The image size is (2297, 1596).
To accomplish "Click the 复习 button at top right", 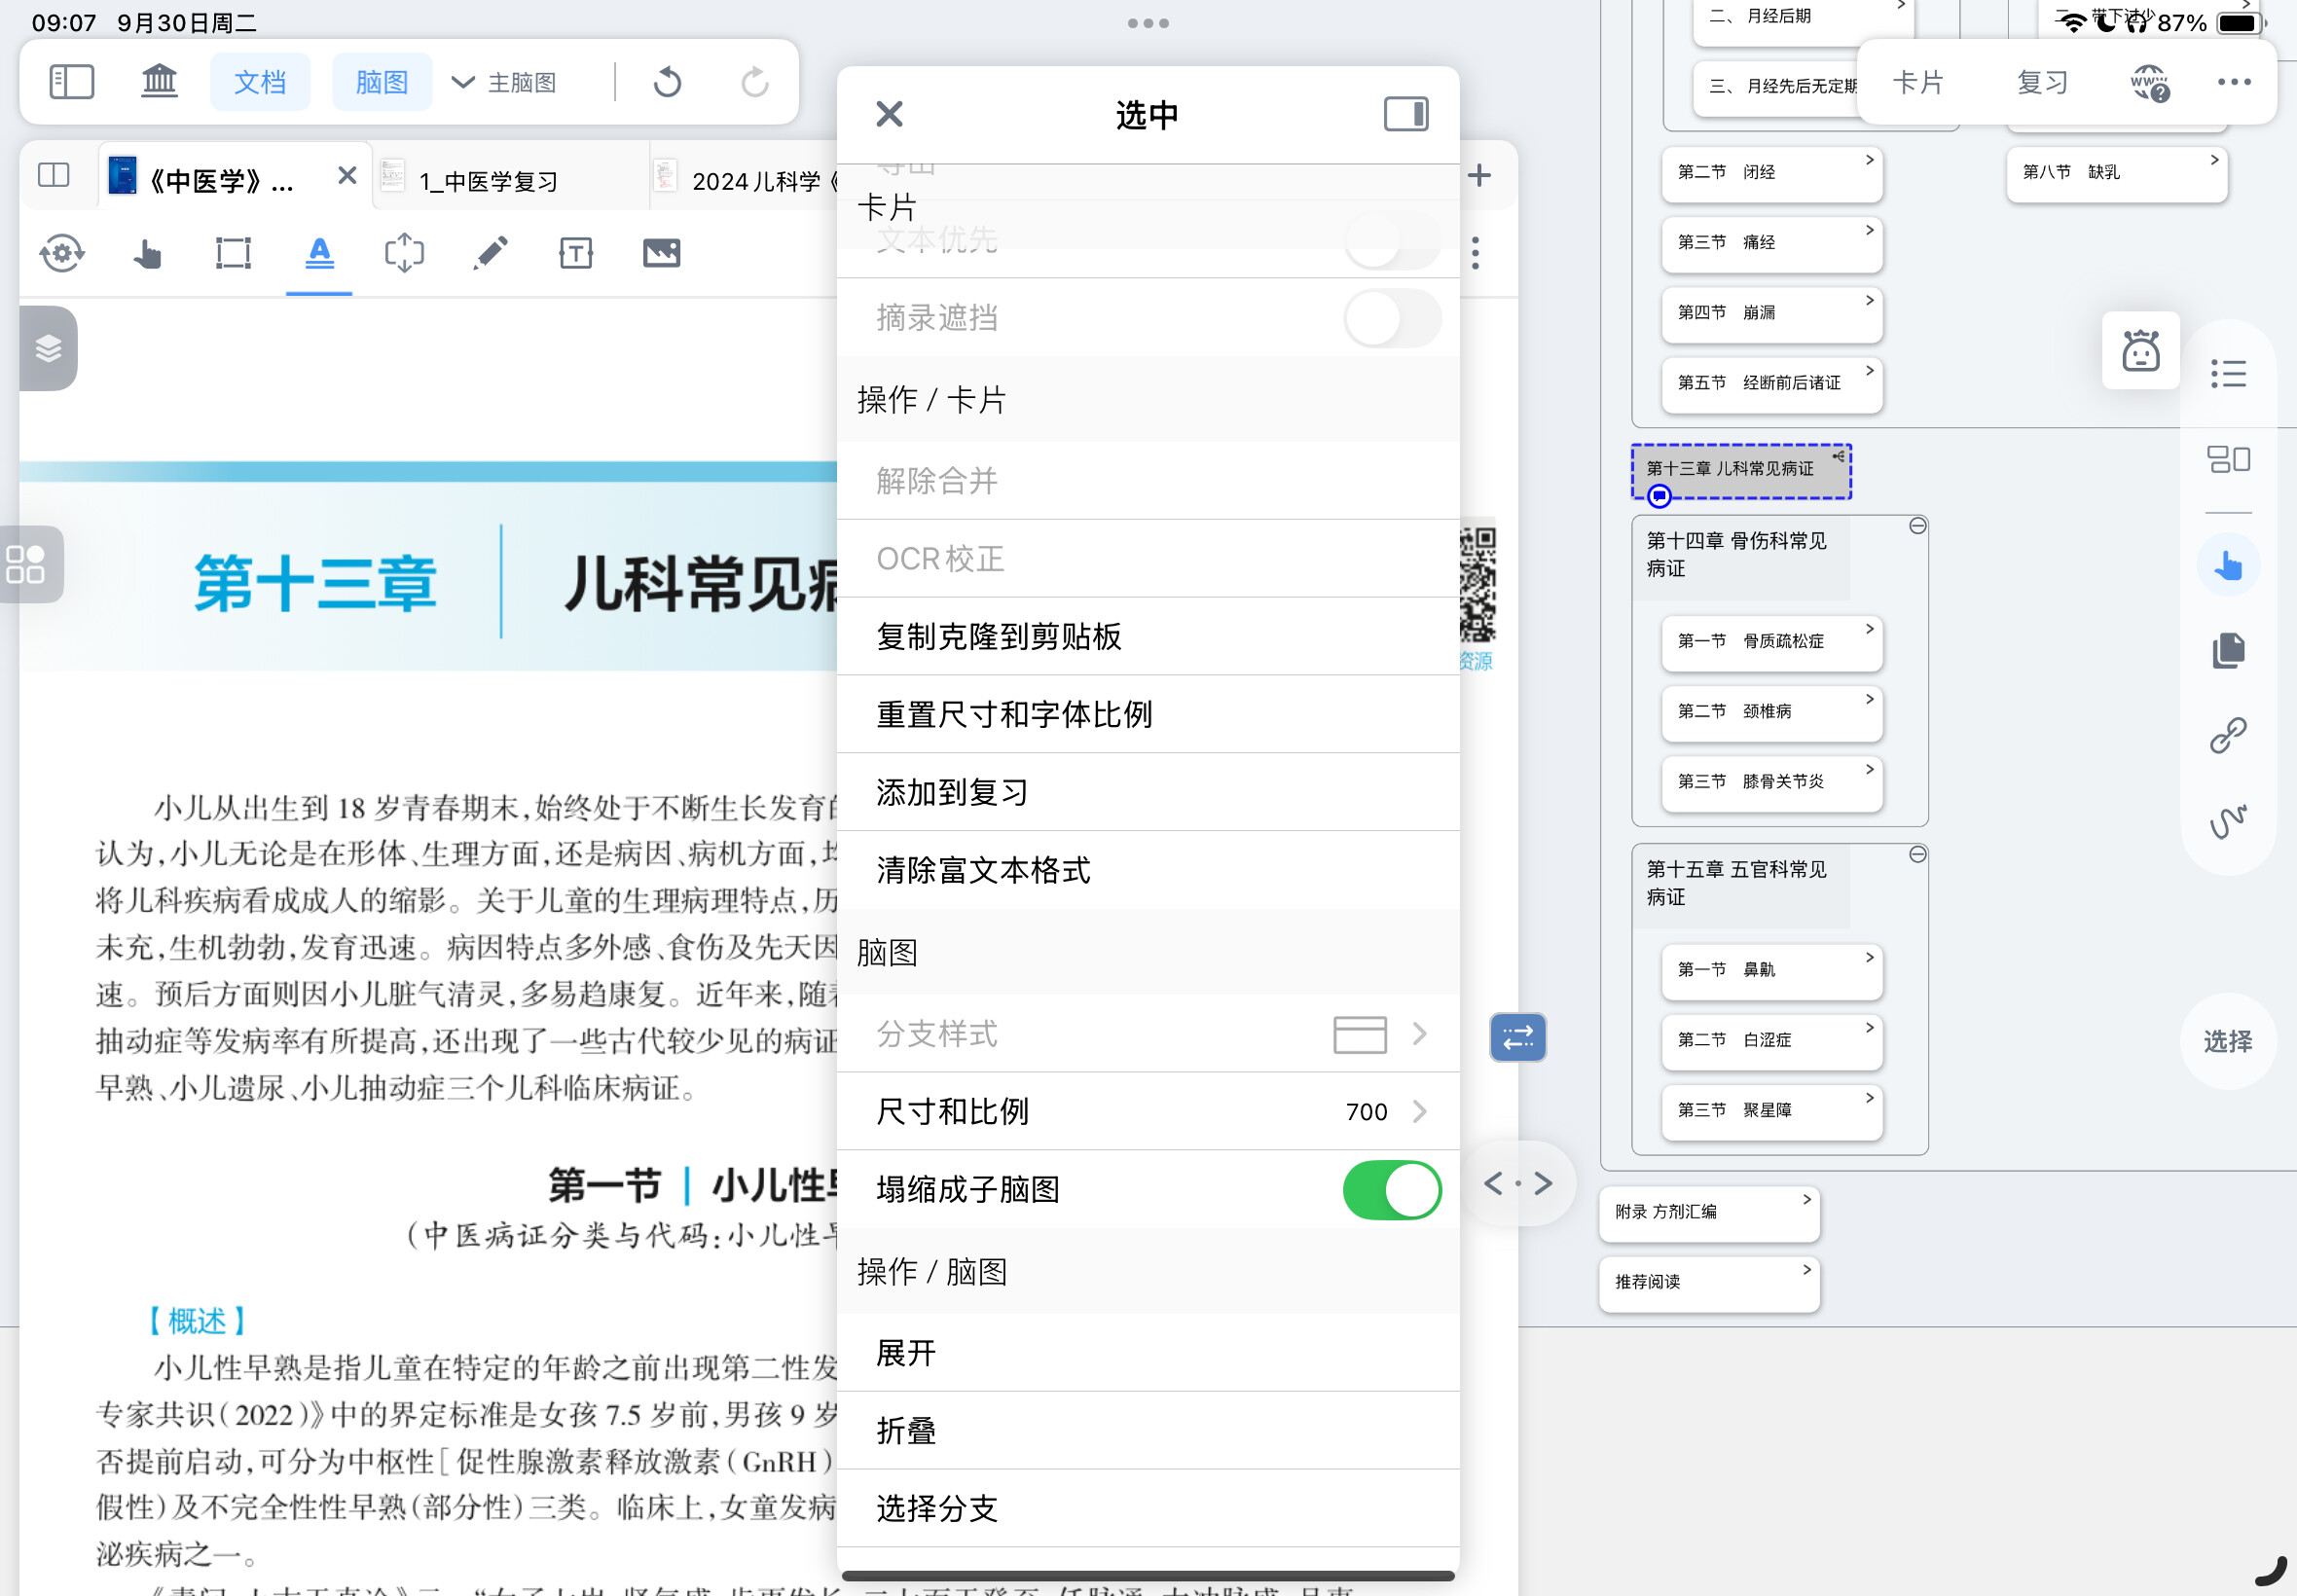I will 2041,82.
